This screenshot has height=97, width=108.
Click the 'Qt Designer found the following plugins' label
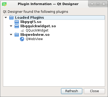(36, 12)
